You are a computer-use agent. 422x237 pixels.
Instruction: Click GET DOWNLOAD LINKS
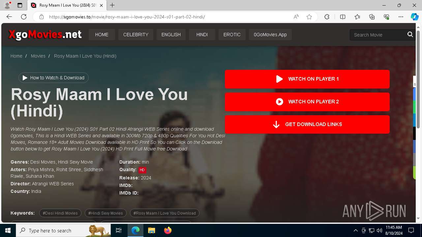coord(307,124)
